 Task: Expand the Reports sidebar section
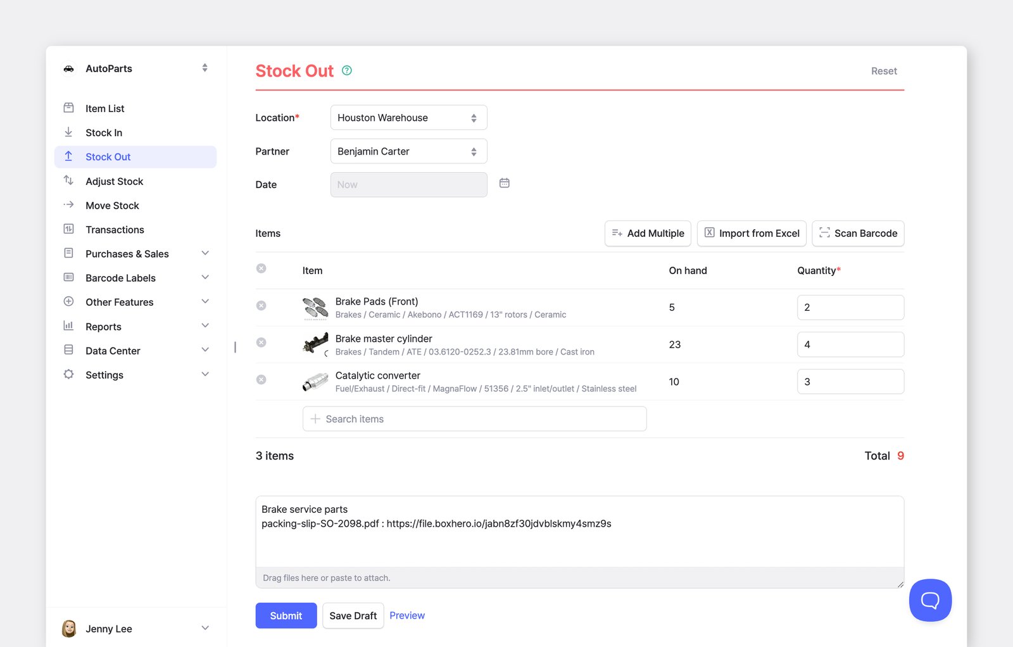click(x=135, y=327)
